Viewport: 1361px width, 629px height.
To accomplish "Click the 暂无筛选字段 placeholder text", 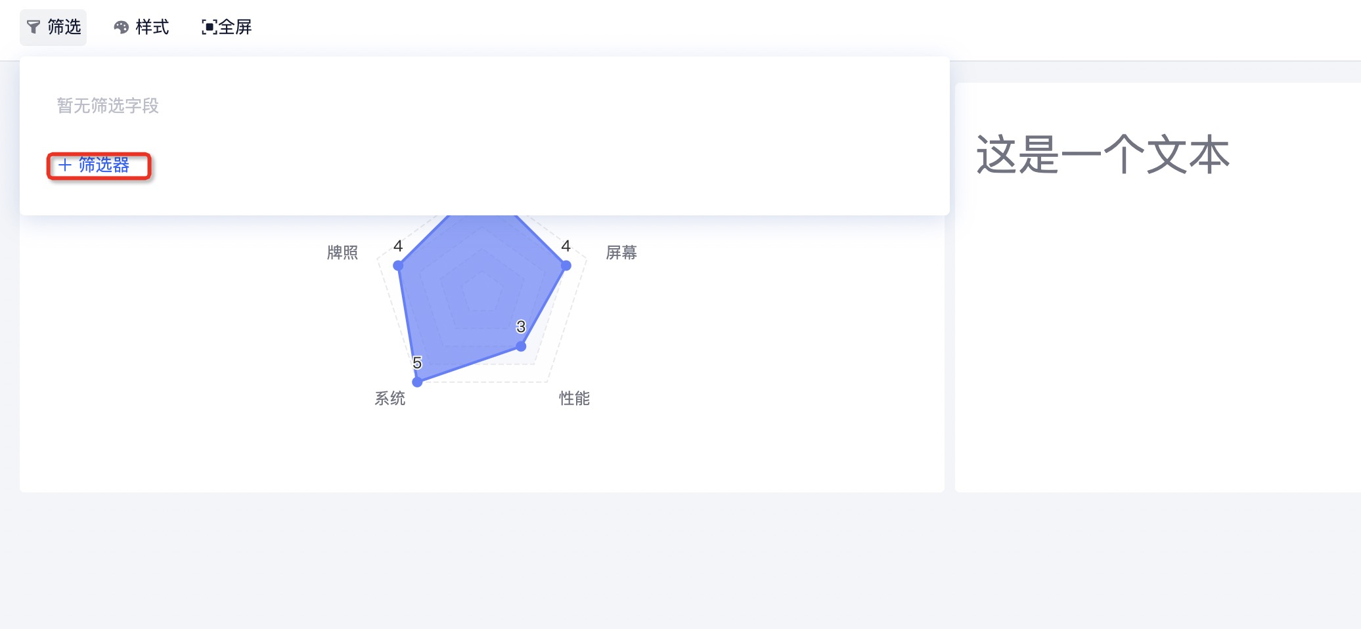I will point(108,106).
